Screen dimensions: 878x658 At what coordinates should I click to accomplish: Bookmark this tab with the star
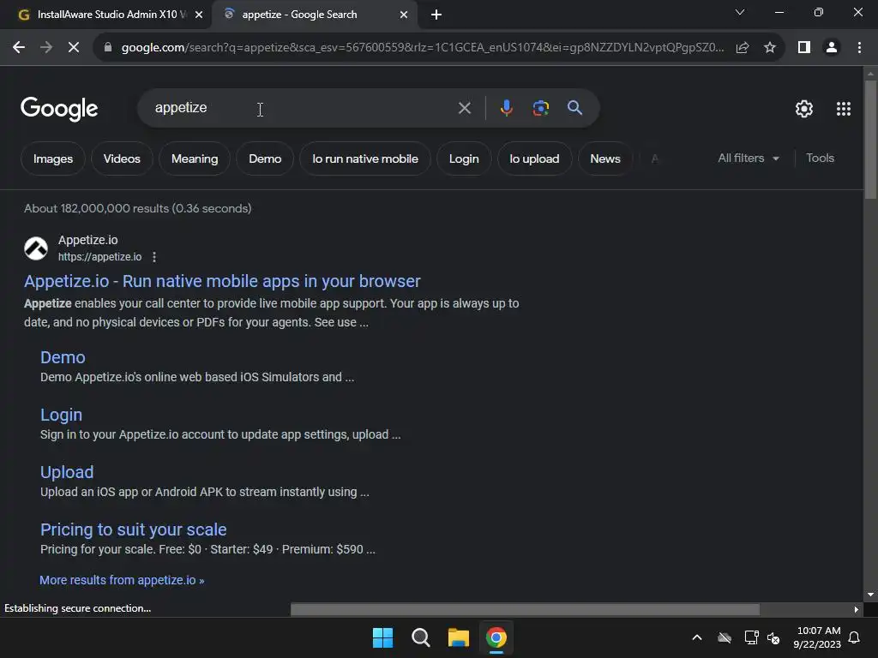[x=770, y=48]
